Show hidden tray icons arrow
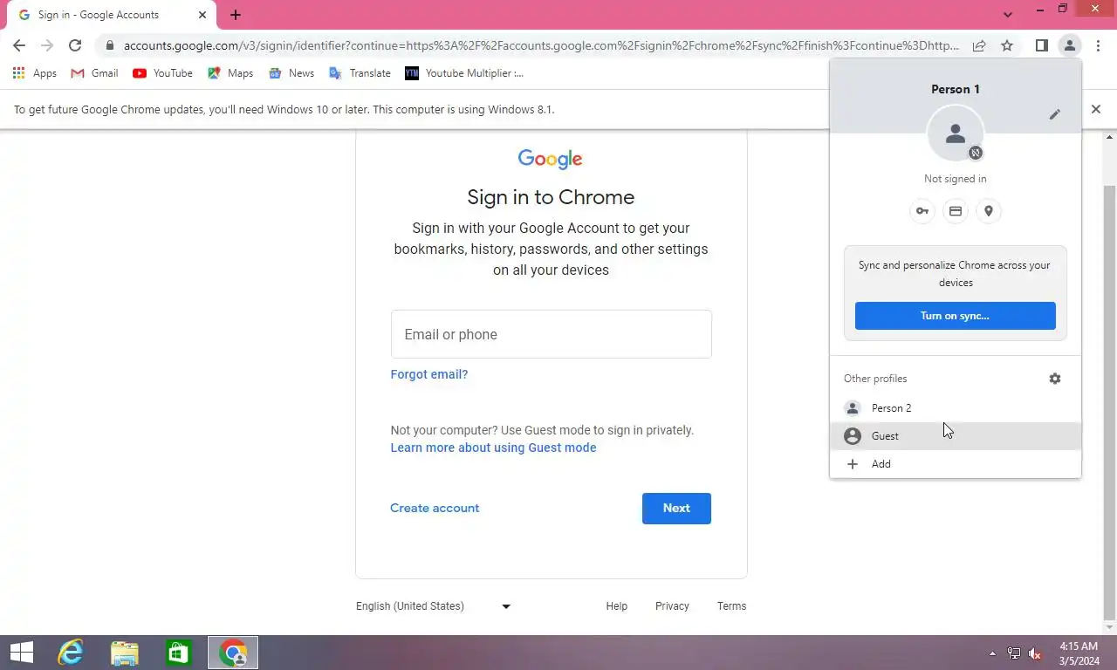This screenshot has width=1117, height=670. click(x=992, y=653)
